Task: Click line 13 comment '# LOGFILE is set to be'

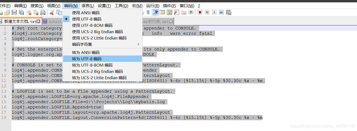Action: coord(41,91)
